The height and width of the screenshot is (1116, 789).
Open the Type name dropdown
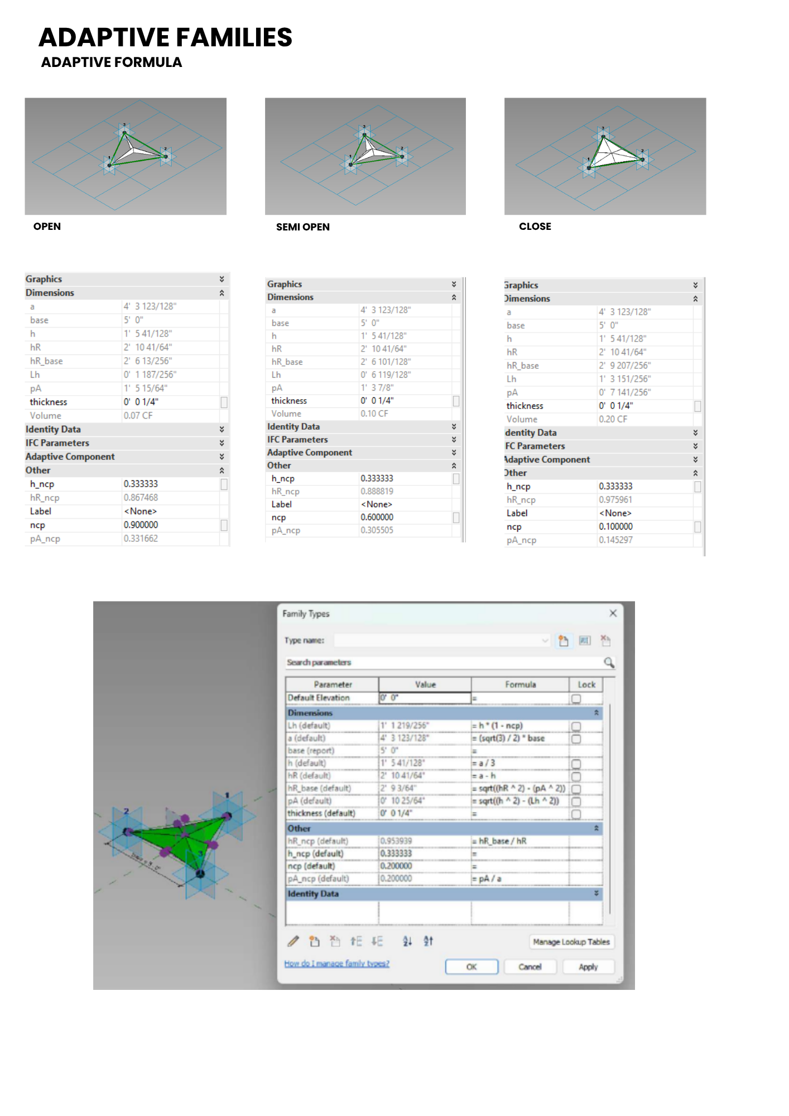pyautogui.click(x=545, y=641)
